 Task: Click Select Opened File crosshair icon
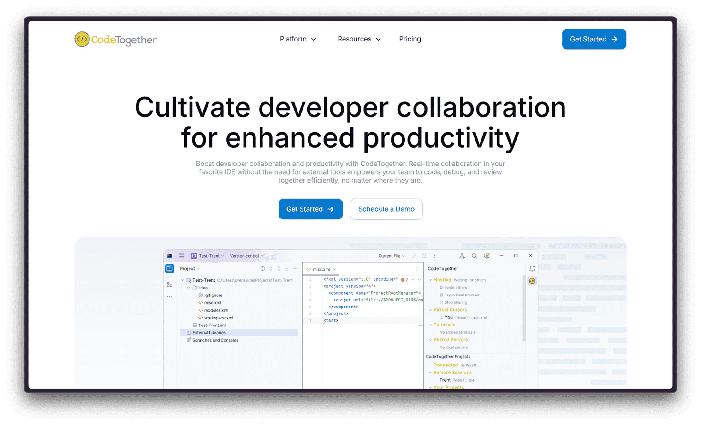263,269
